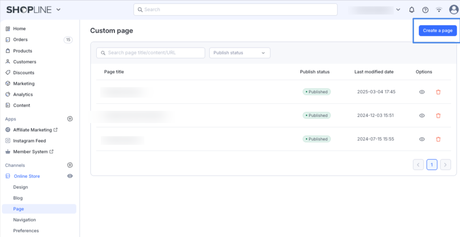Open Orders in the sidebar
The height and width of the screenshot is (237, 460).
20,40
